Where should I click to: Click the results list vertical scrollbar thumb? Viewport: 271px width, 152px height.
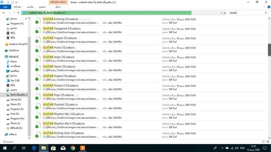[x=269, y=50]
